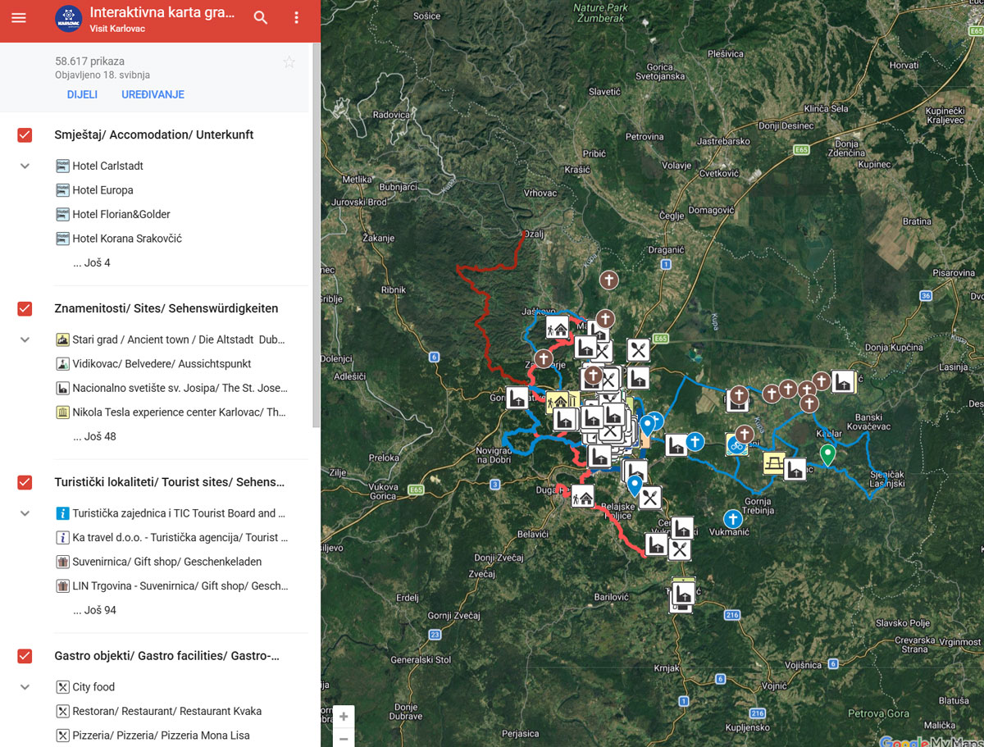Viewport: 984px width, 747px height.
Task: Collapse the Smještaj layer chevron
Action: pos(25,166)
